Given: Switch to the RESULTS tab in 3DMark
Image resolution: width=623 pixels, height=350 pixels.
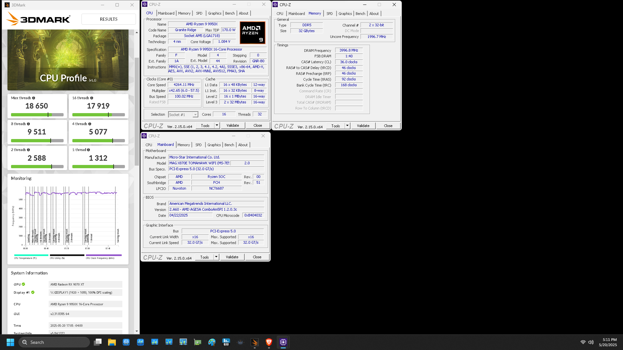Looking at the screenshot, I should 109,19.
